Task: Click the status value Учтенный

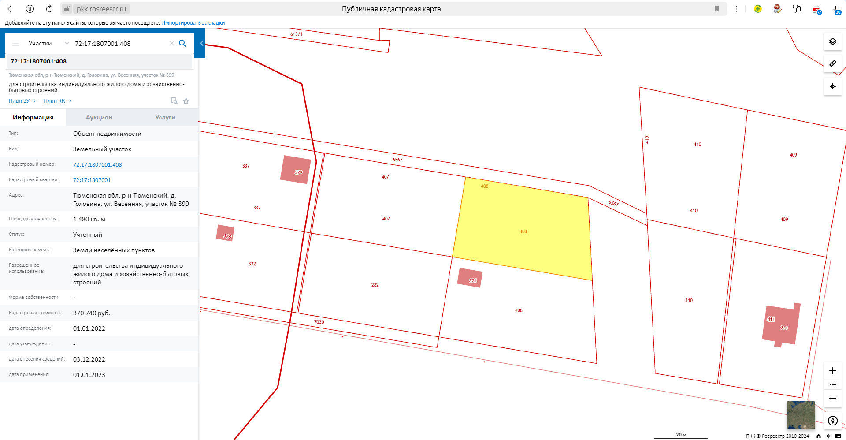Action: click(88, 235)
